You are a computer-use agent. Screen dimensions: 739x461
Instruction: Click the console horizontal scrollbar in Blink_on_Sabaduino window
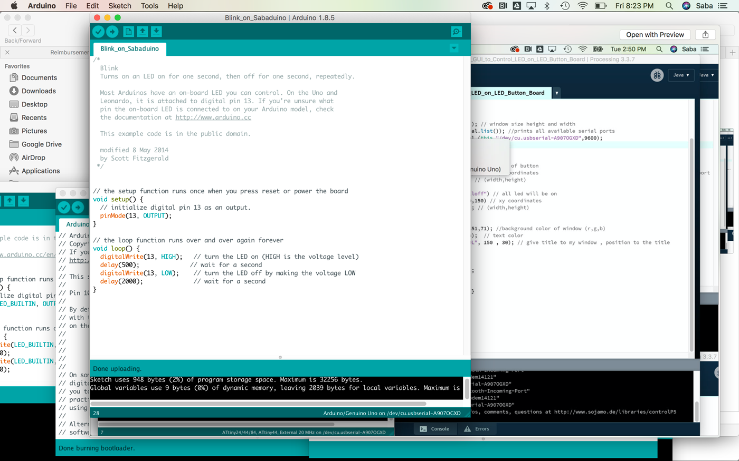tap(258, 404)
